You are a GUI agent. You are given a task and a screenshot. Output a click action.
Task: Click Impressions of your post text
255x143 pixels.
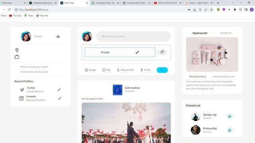(34, 71)
